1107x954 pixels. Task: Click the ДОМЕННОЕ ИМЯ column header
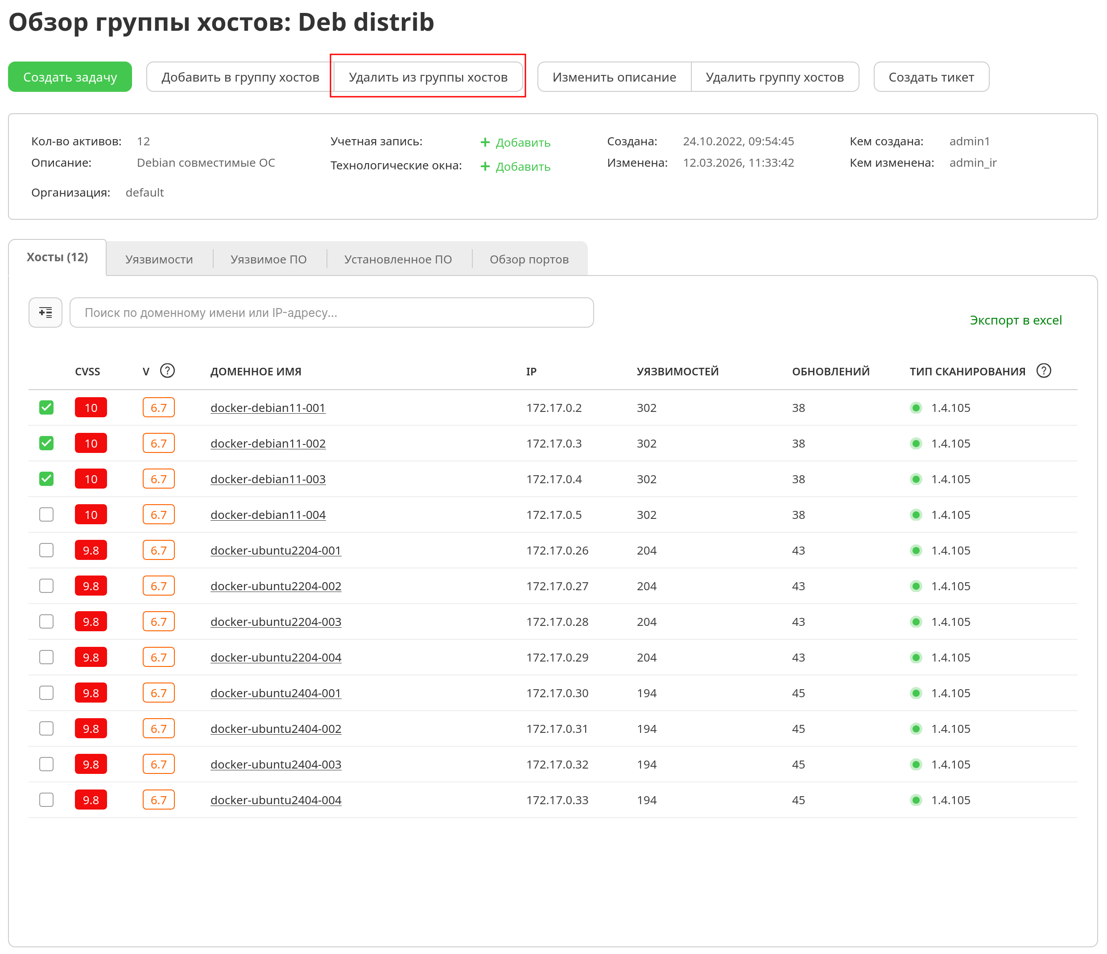point(256,372)
